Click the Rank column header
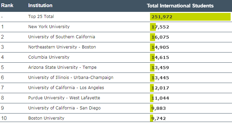 7,5
